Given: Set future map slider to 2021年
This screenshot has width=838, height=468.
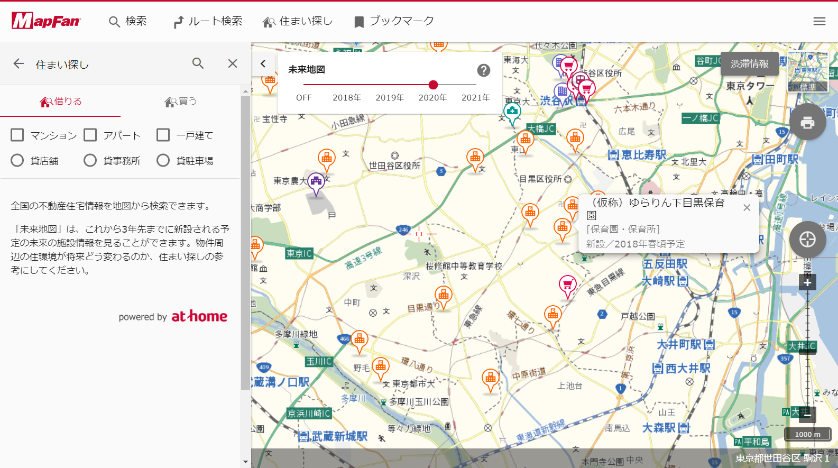Looking at the screenshot, I should pos(476,97).
